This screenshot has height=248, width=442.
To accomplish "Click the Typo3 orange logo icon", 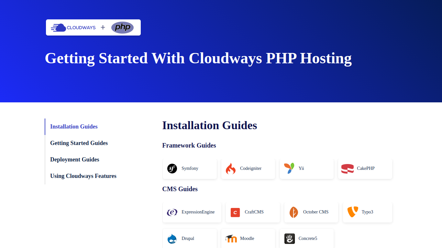I will (x=352, y=212).
